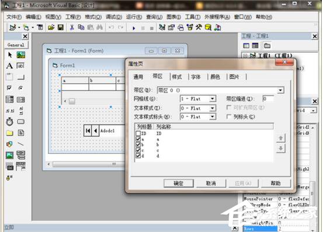Toggle the checkbox for column c

point(138,150)
